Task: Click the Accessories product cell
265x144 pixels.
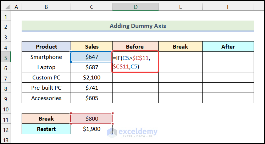Action: tap(46, 98)
